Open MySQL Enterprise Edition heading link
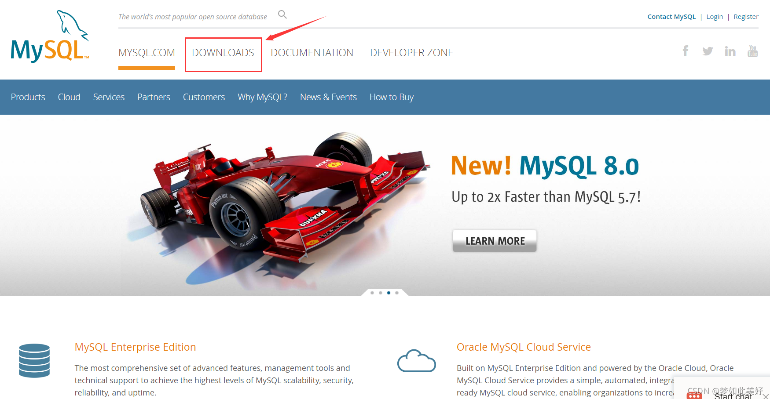The image size is (770, 399). click(135, 347)
